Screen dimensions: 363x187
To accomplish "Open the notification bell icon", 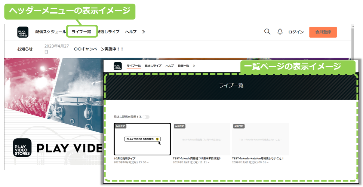I will click(x=280, y=31).
